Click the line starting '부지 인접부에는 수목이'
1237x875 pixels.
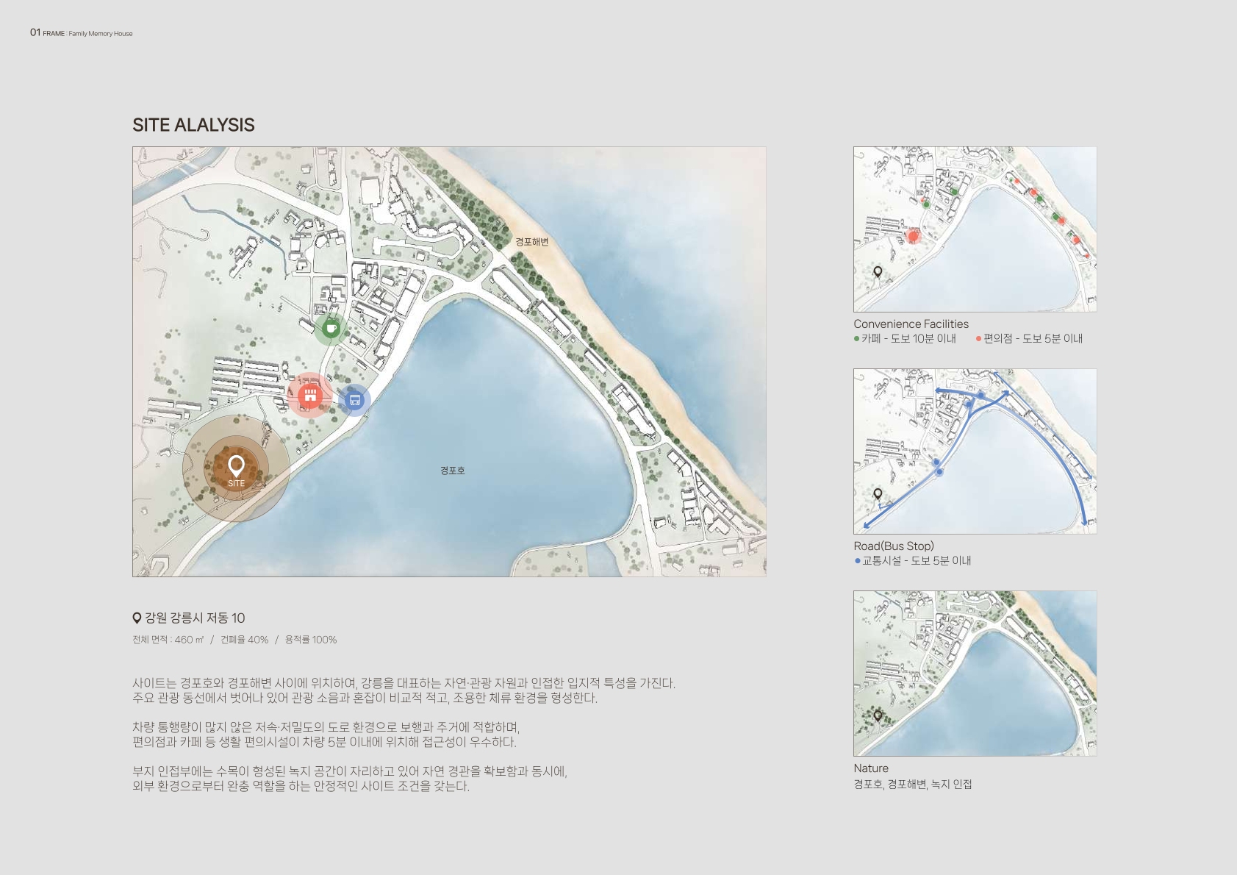(x=350, y=771)
